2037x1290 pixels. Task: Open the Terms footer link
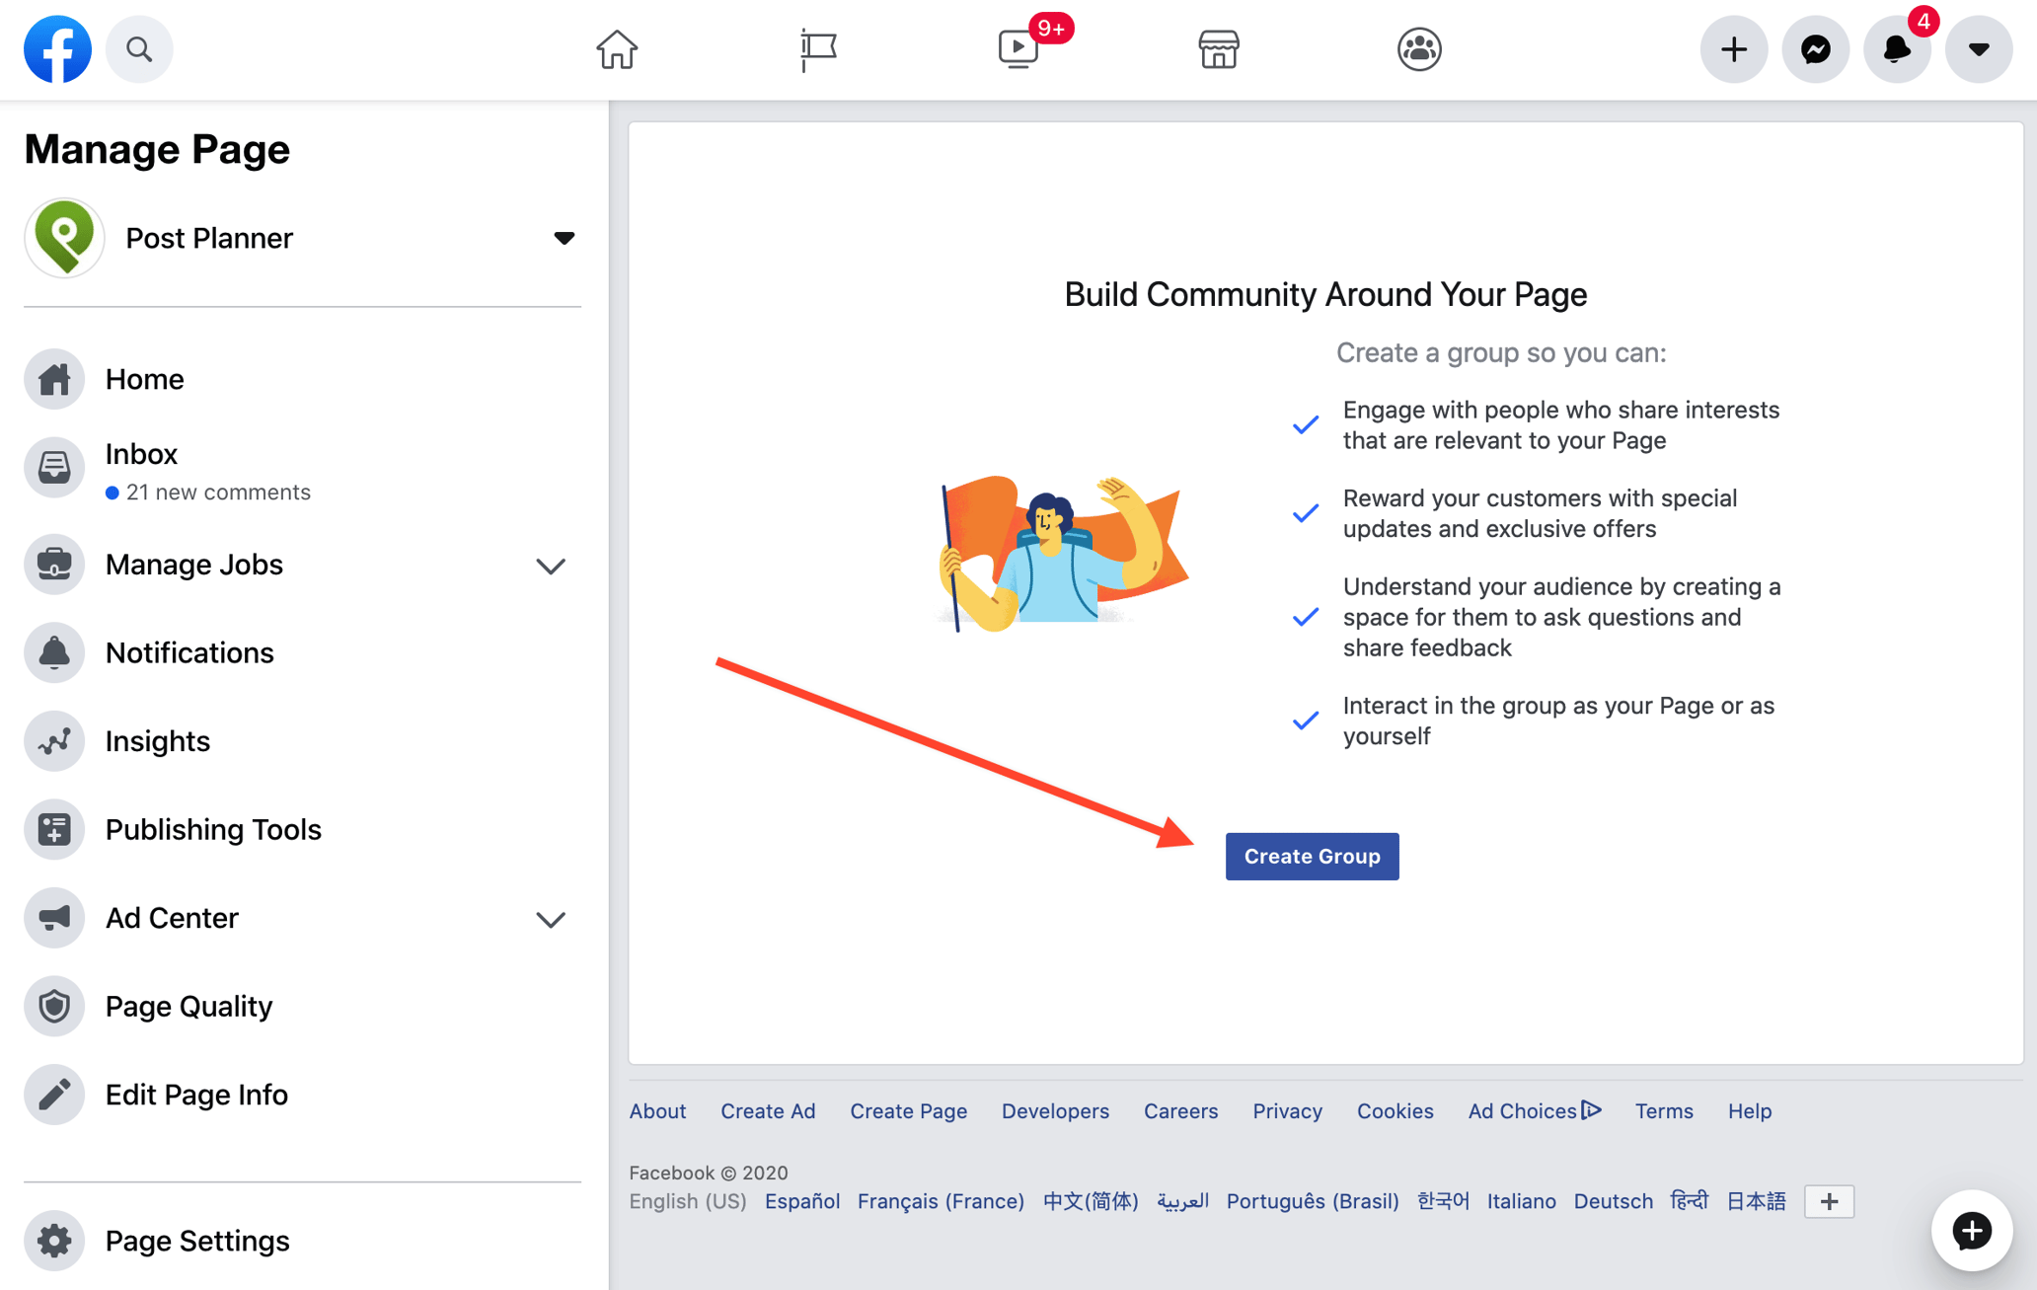tap(1664, 1110)
